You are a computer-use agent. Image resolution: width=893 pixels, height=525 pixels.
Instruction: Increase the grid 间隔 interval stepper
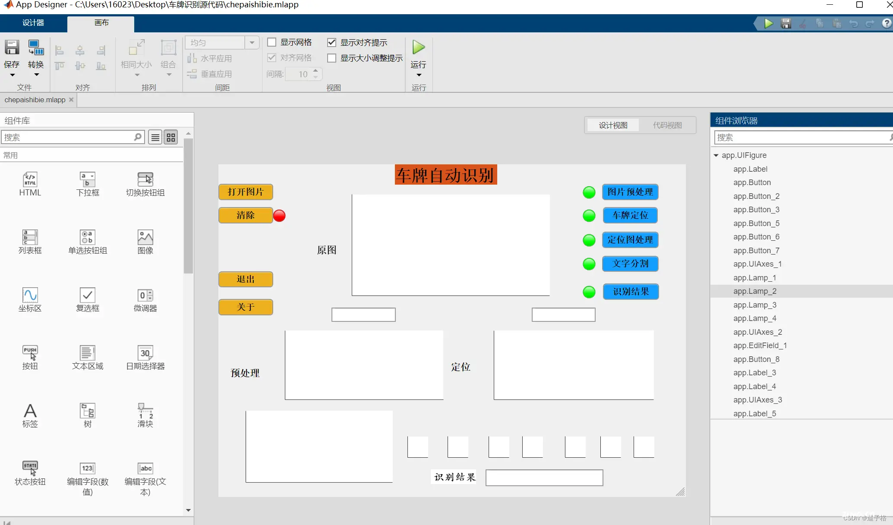316,70
